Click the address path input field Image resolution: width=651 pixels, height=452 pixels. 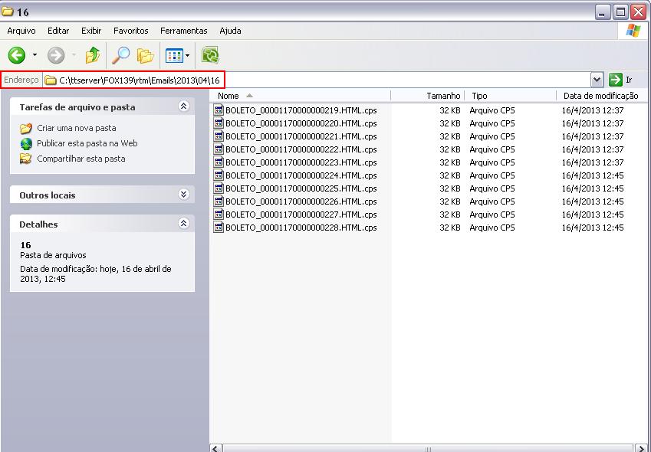pyautogui.click(x=322, y=80)
